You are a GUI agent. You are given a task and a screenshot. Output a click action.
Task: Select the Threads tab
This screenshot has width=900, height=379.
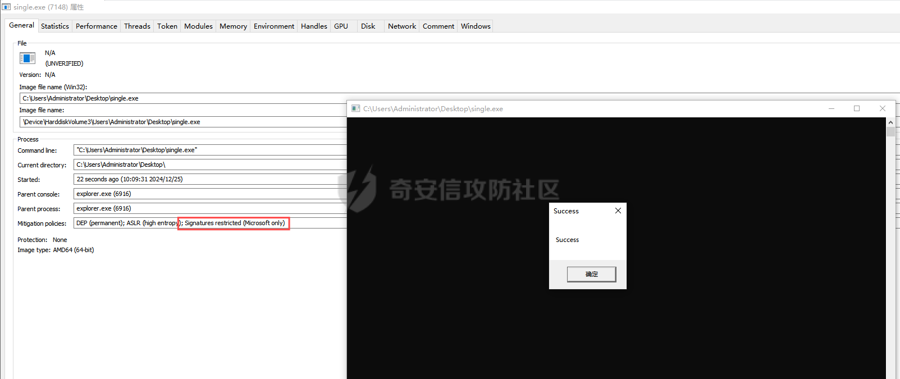[137, 26]
